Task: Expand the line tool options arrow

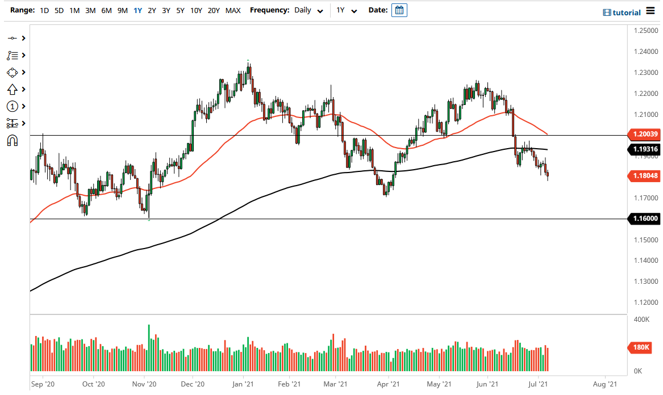Action: click(24, 38)
